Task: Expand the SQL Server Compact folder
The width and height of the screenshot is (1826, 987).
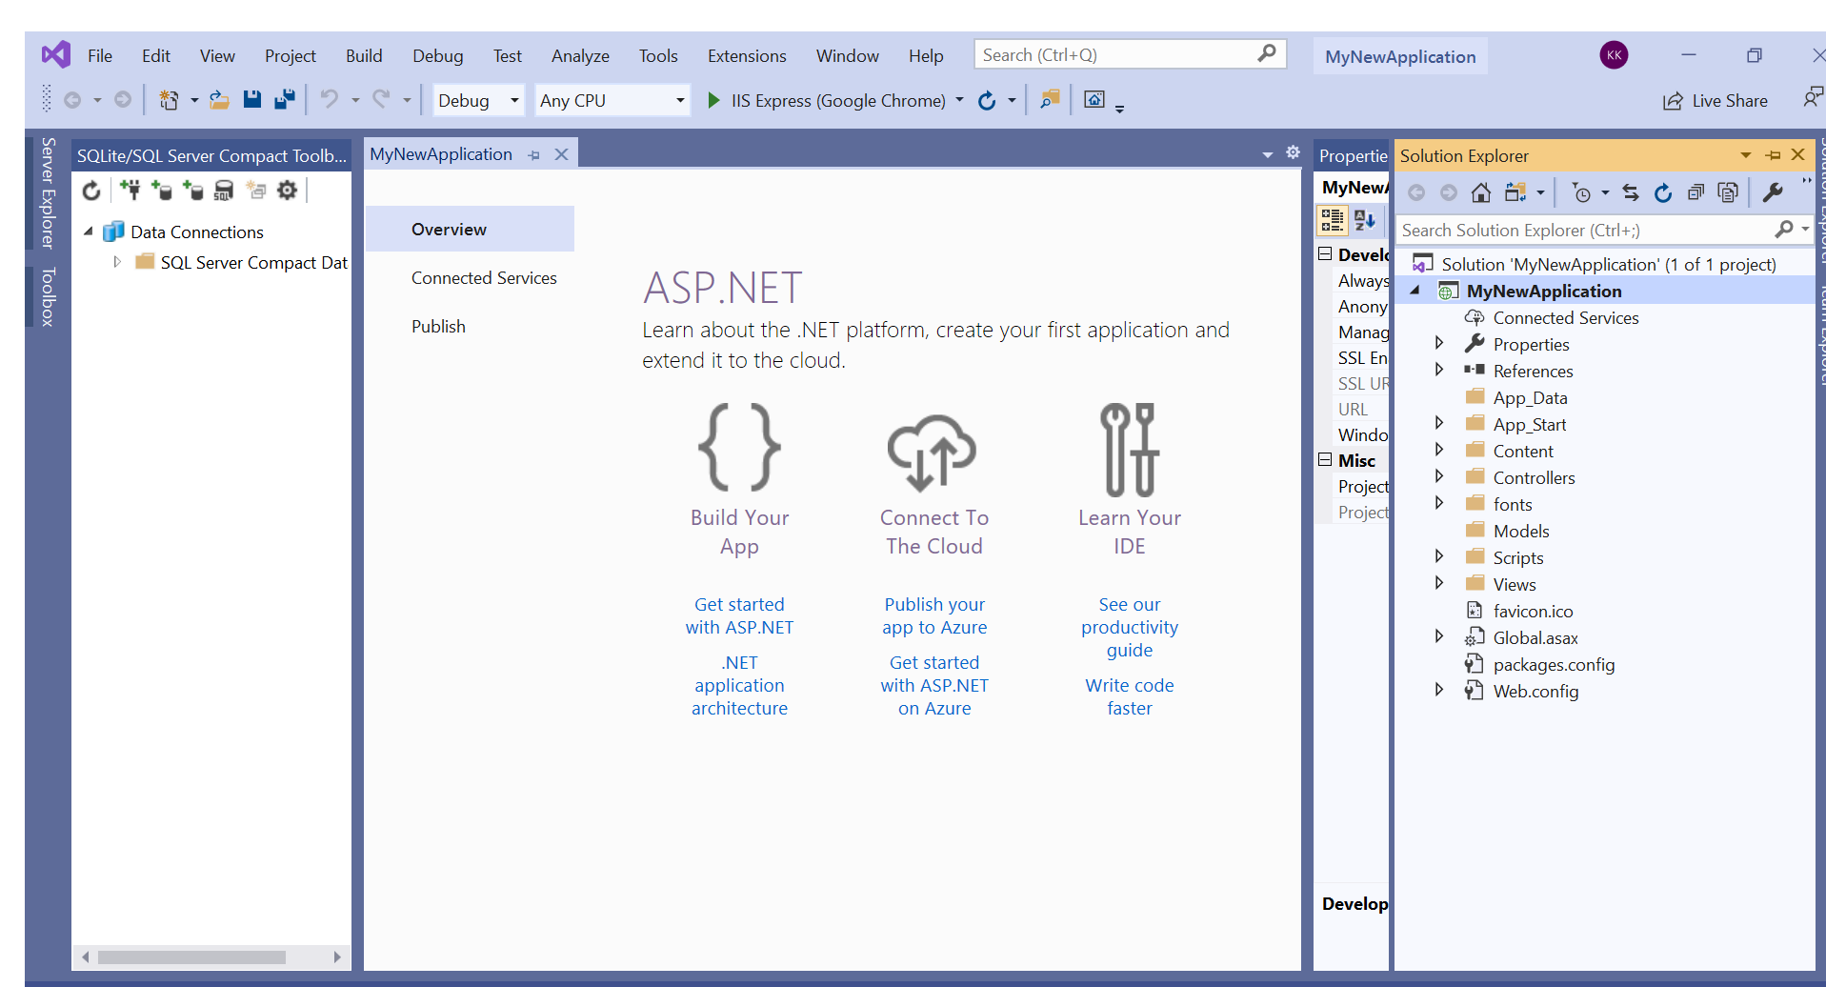Action: pyautogui.click(x=117, y=262)
